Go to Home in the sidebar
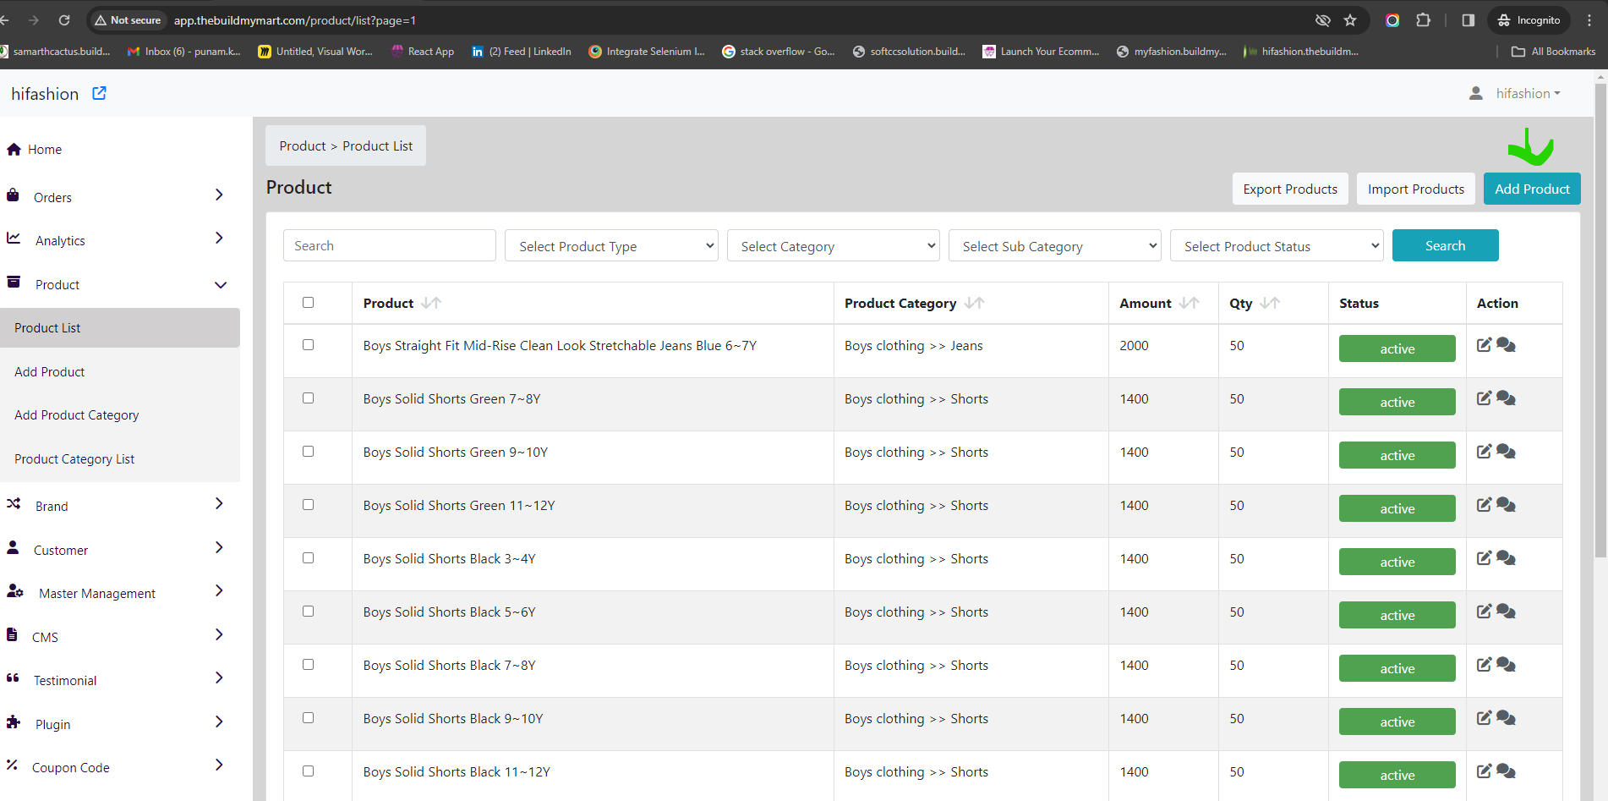1608x801 pixels. 45,150
